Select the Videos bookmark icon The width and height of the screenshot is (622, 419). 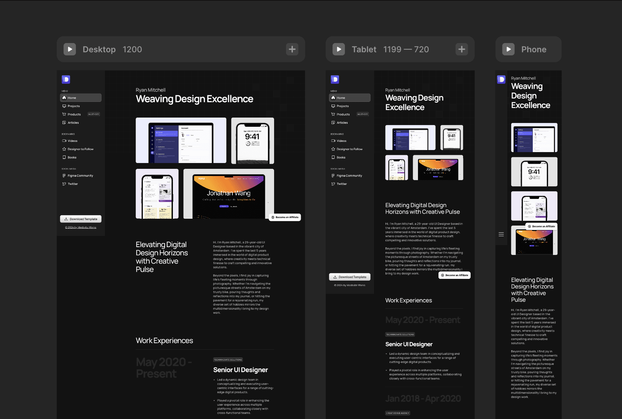pos(64,140)
